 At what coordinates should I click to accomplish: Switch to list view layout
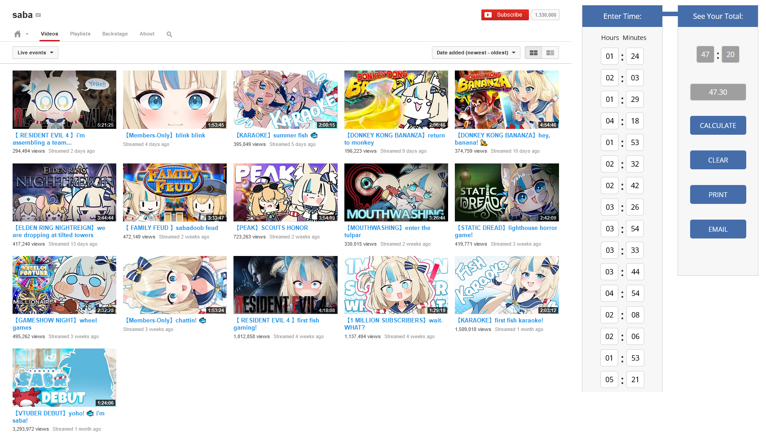[550, 53]
